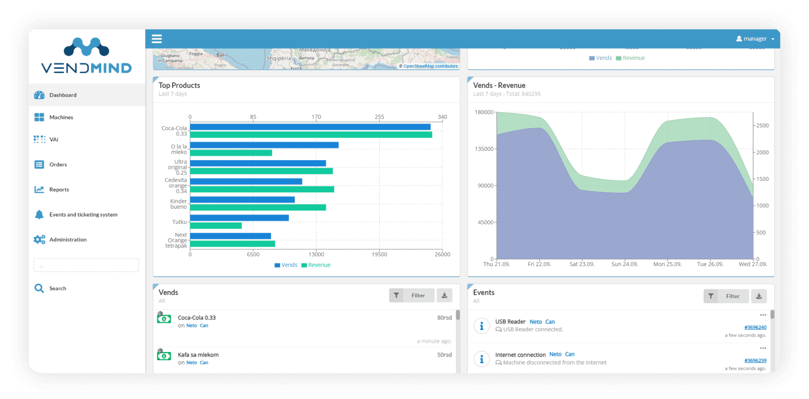The image size is (809, 399).
Task: Click the funnel icon in Events panel
Action: coord(711,296)
